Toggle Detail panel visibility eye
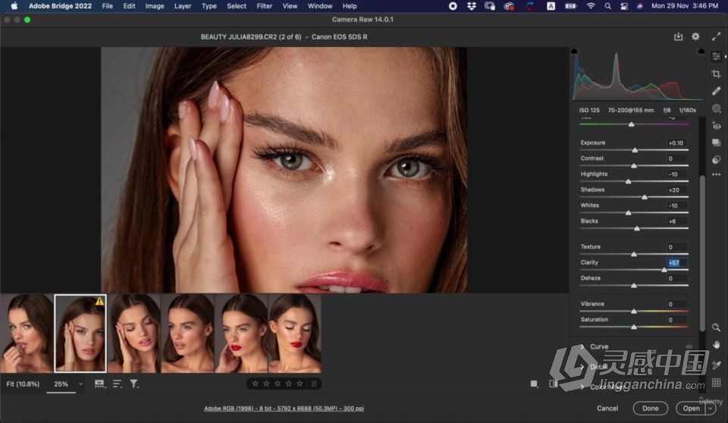 (x=689, y=367)
